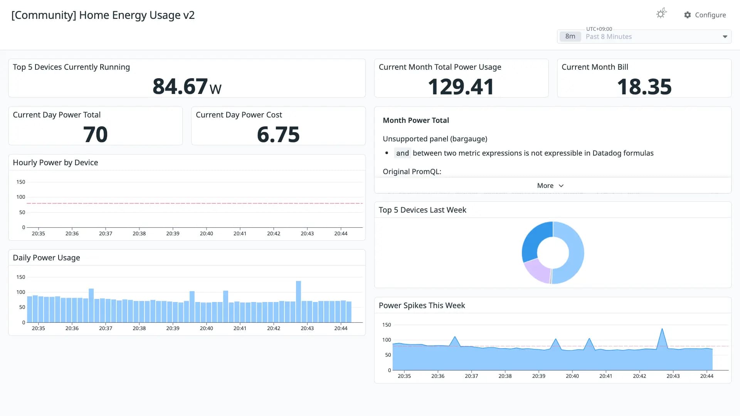Click the Daily Power Usage widget title
Viewport: 740px width, 416px height.
pos(46,258)
